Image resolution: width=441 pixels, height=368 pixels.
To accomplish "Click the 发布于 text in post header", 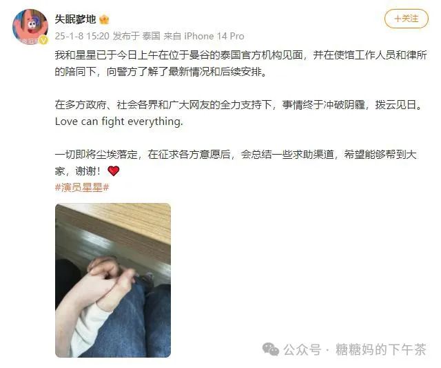I will point(126,36).
